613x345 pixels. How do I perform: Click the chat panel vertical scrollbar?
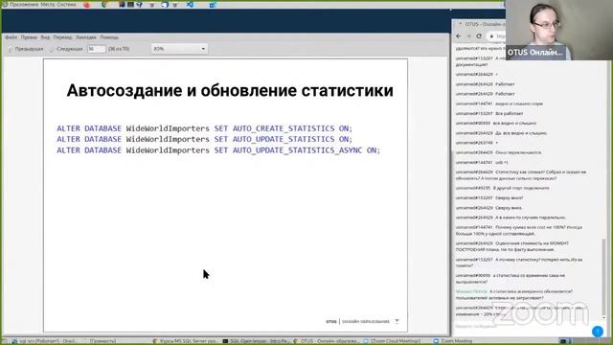tap(604, 278)
